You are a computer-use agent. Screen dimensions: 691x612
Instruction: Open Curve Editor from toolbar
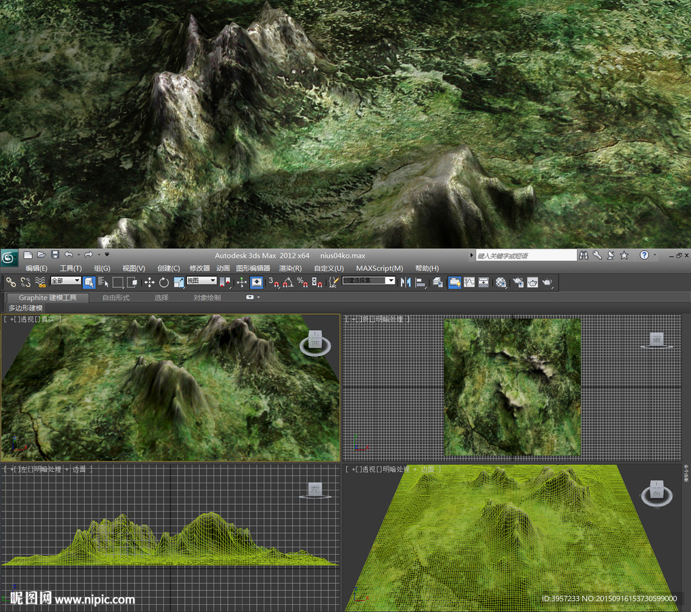tap(469, 282)
